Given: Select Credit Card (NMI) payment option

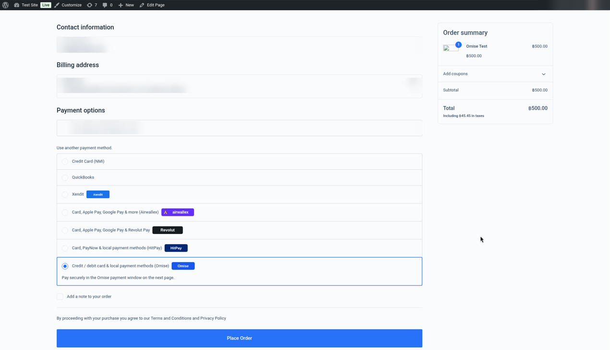Looking at the screenshot, I should click(x=65, y=162).
